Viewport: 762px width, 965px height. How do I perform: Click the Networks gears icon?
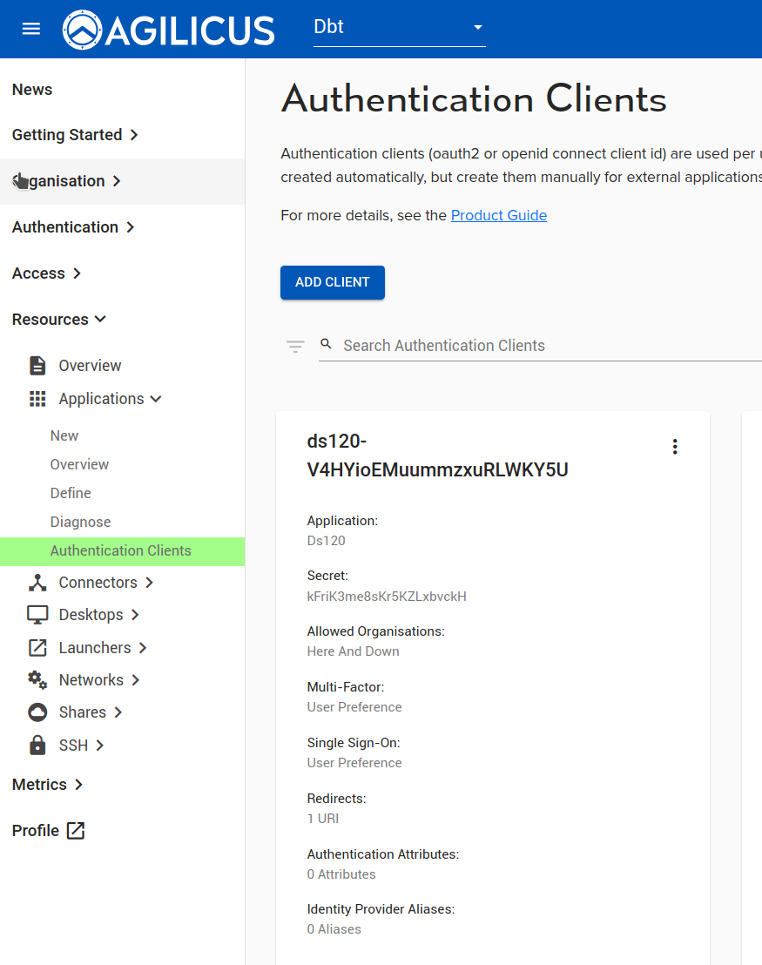point(37,680)
